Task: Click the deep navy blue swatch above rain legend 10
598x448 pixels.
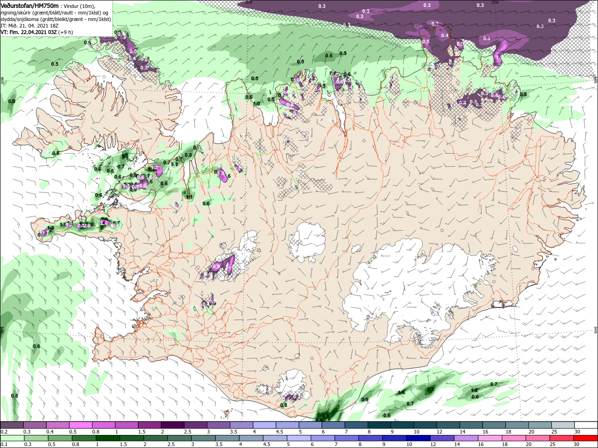Action: [x=419, y=438]
